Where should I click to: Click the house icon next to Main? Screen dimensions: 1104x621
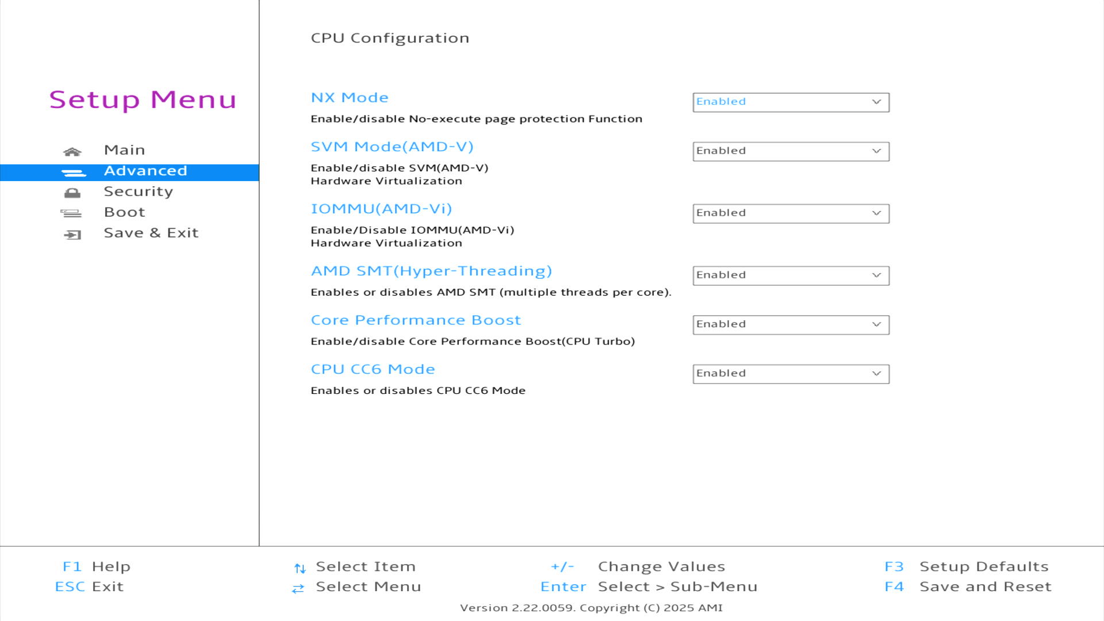[72, 152]
